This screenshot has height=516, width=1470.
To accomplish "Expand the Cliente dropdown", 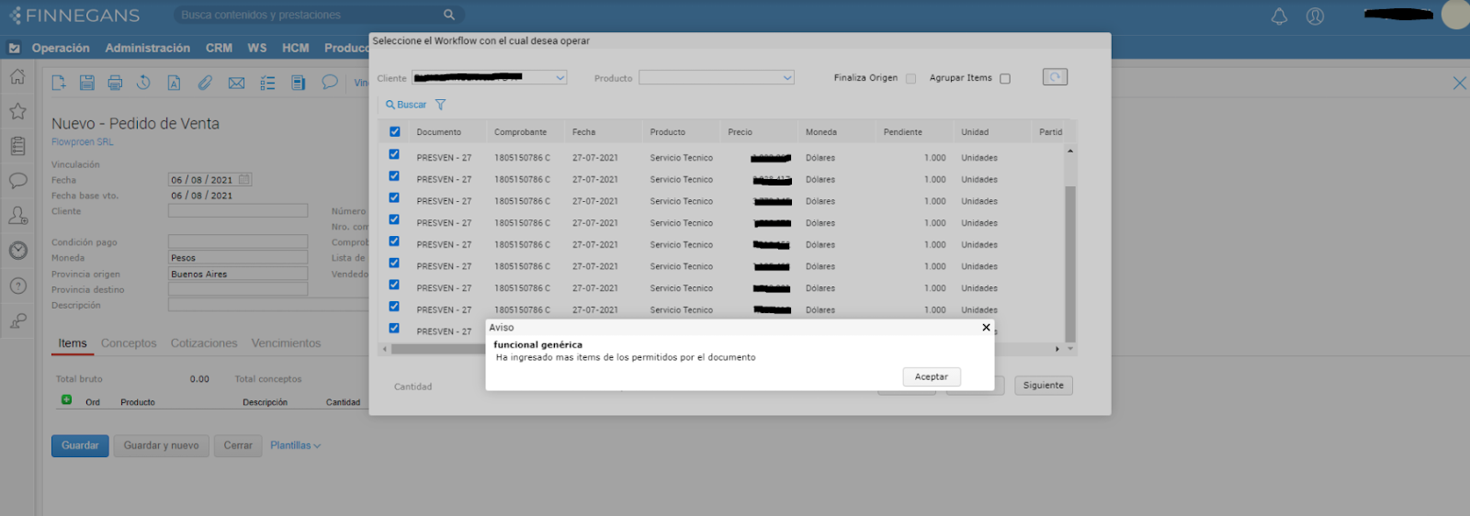I will 560,78.
